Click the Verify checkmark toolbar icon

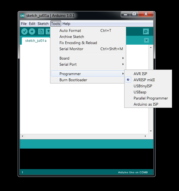click(x=24, y=32)
